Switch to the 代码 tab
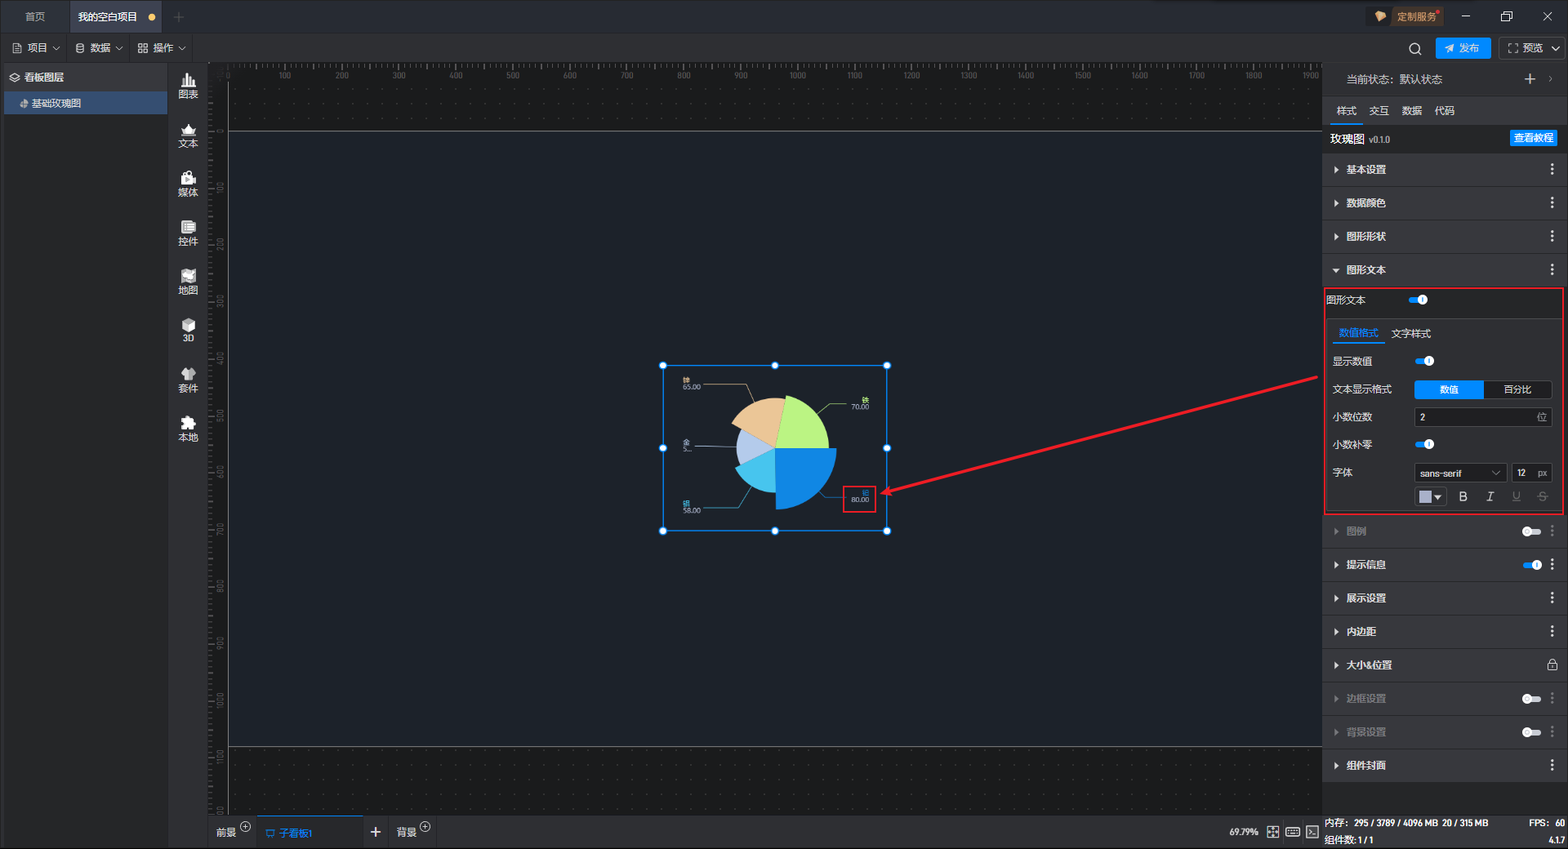 (x=1445, y=111)
